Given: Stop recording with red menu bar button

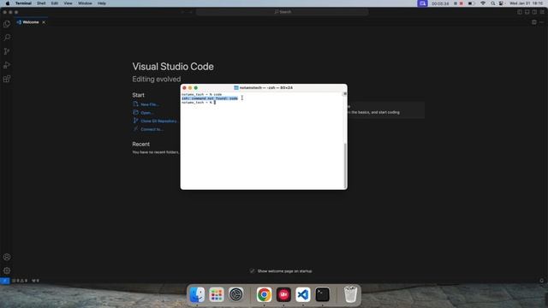Looking at the screenshot, I should point(462,3).
